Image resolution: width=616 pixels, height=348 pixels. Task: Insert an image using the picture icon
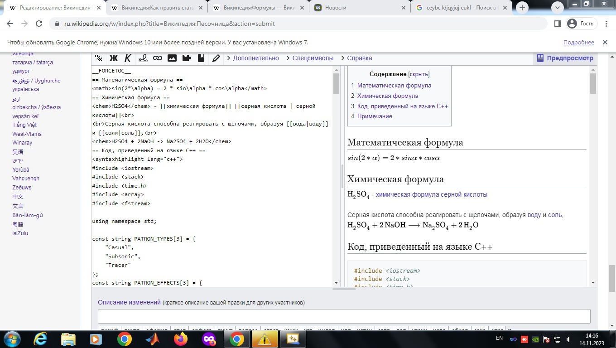point(172,58)
